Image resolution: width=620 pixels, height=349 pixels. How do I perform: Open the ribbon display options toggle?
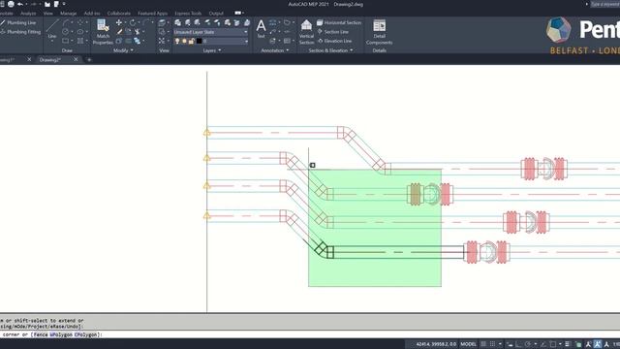237,13
